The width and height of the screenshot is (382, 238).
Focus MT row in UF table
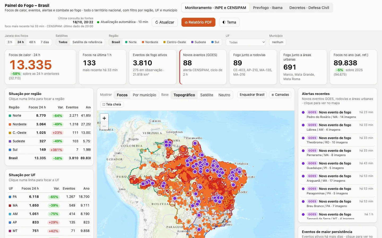[49, 231]
